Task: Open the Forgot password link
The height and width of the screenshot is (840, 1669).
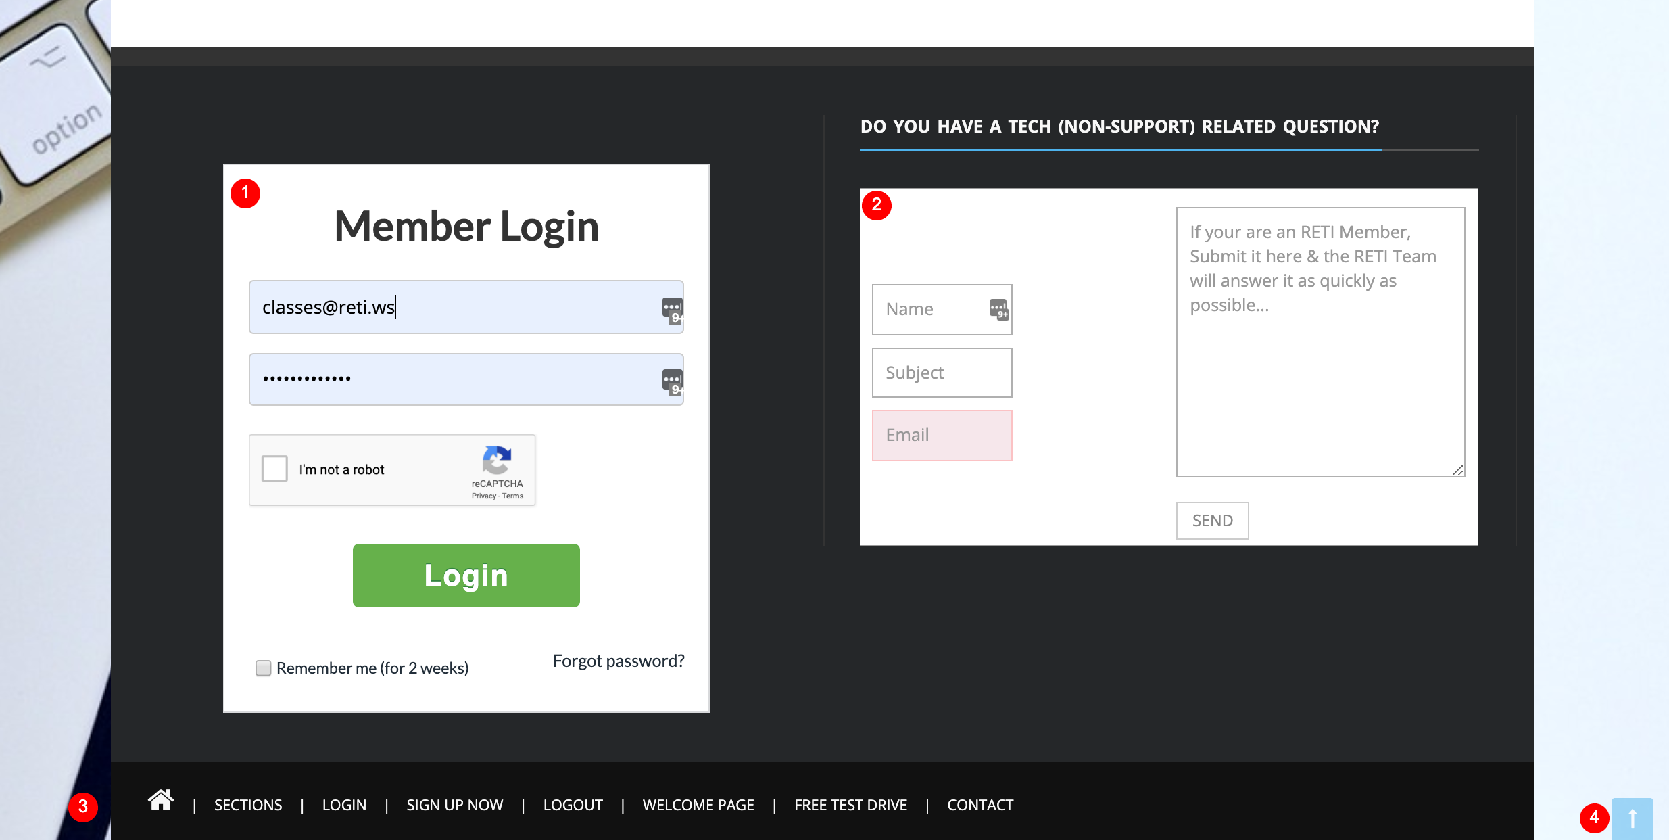Action: point(619,661)
